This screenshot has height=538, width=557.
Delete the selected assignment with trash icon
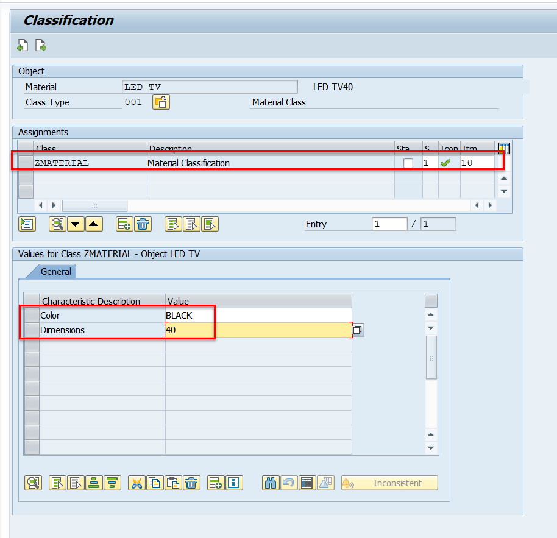click(x=142, y=224)
